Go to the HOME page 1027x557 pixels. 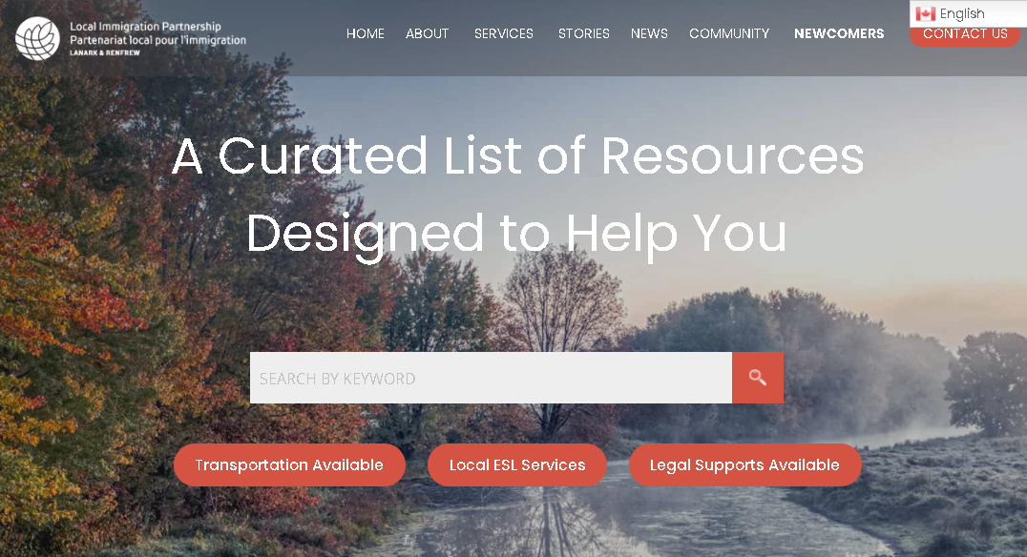[x=366, y=33]
